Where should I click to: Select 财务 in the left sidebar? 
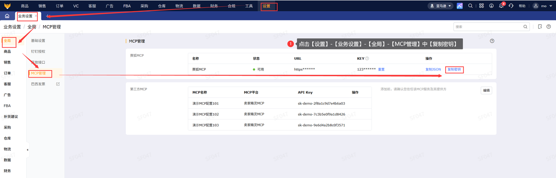[7, 171]
